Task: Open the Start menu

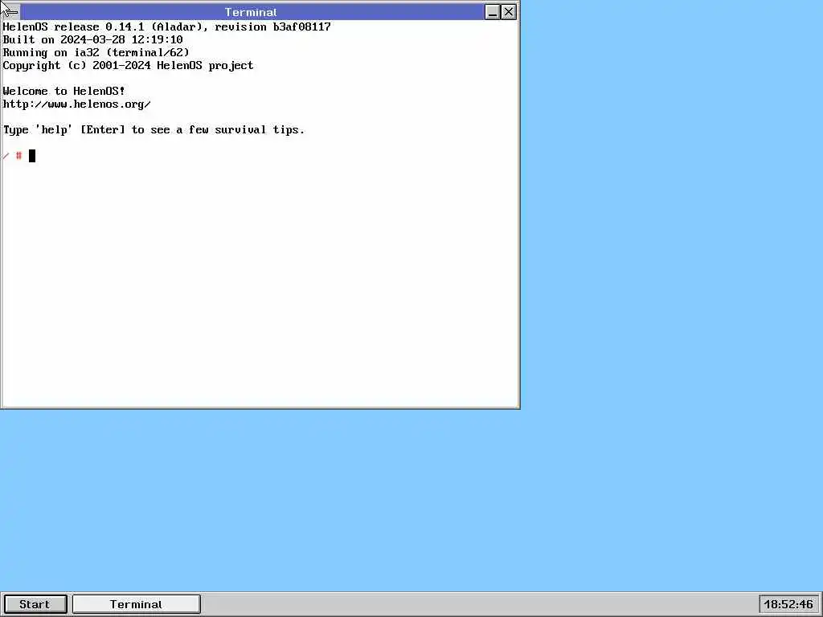Action: click(35, 604)
